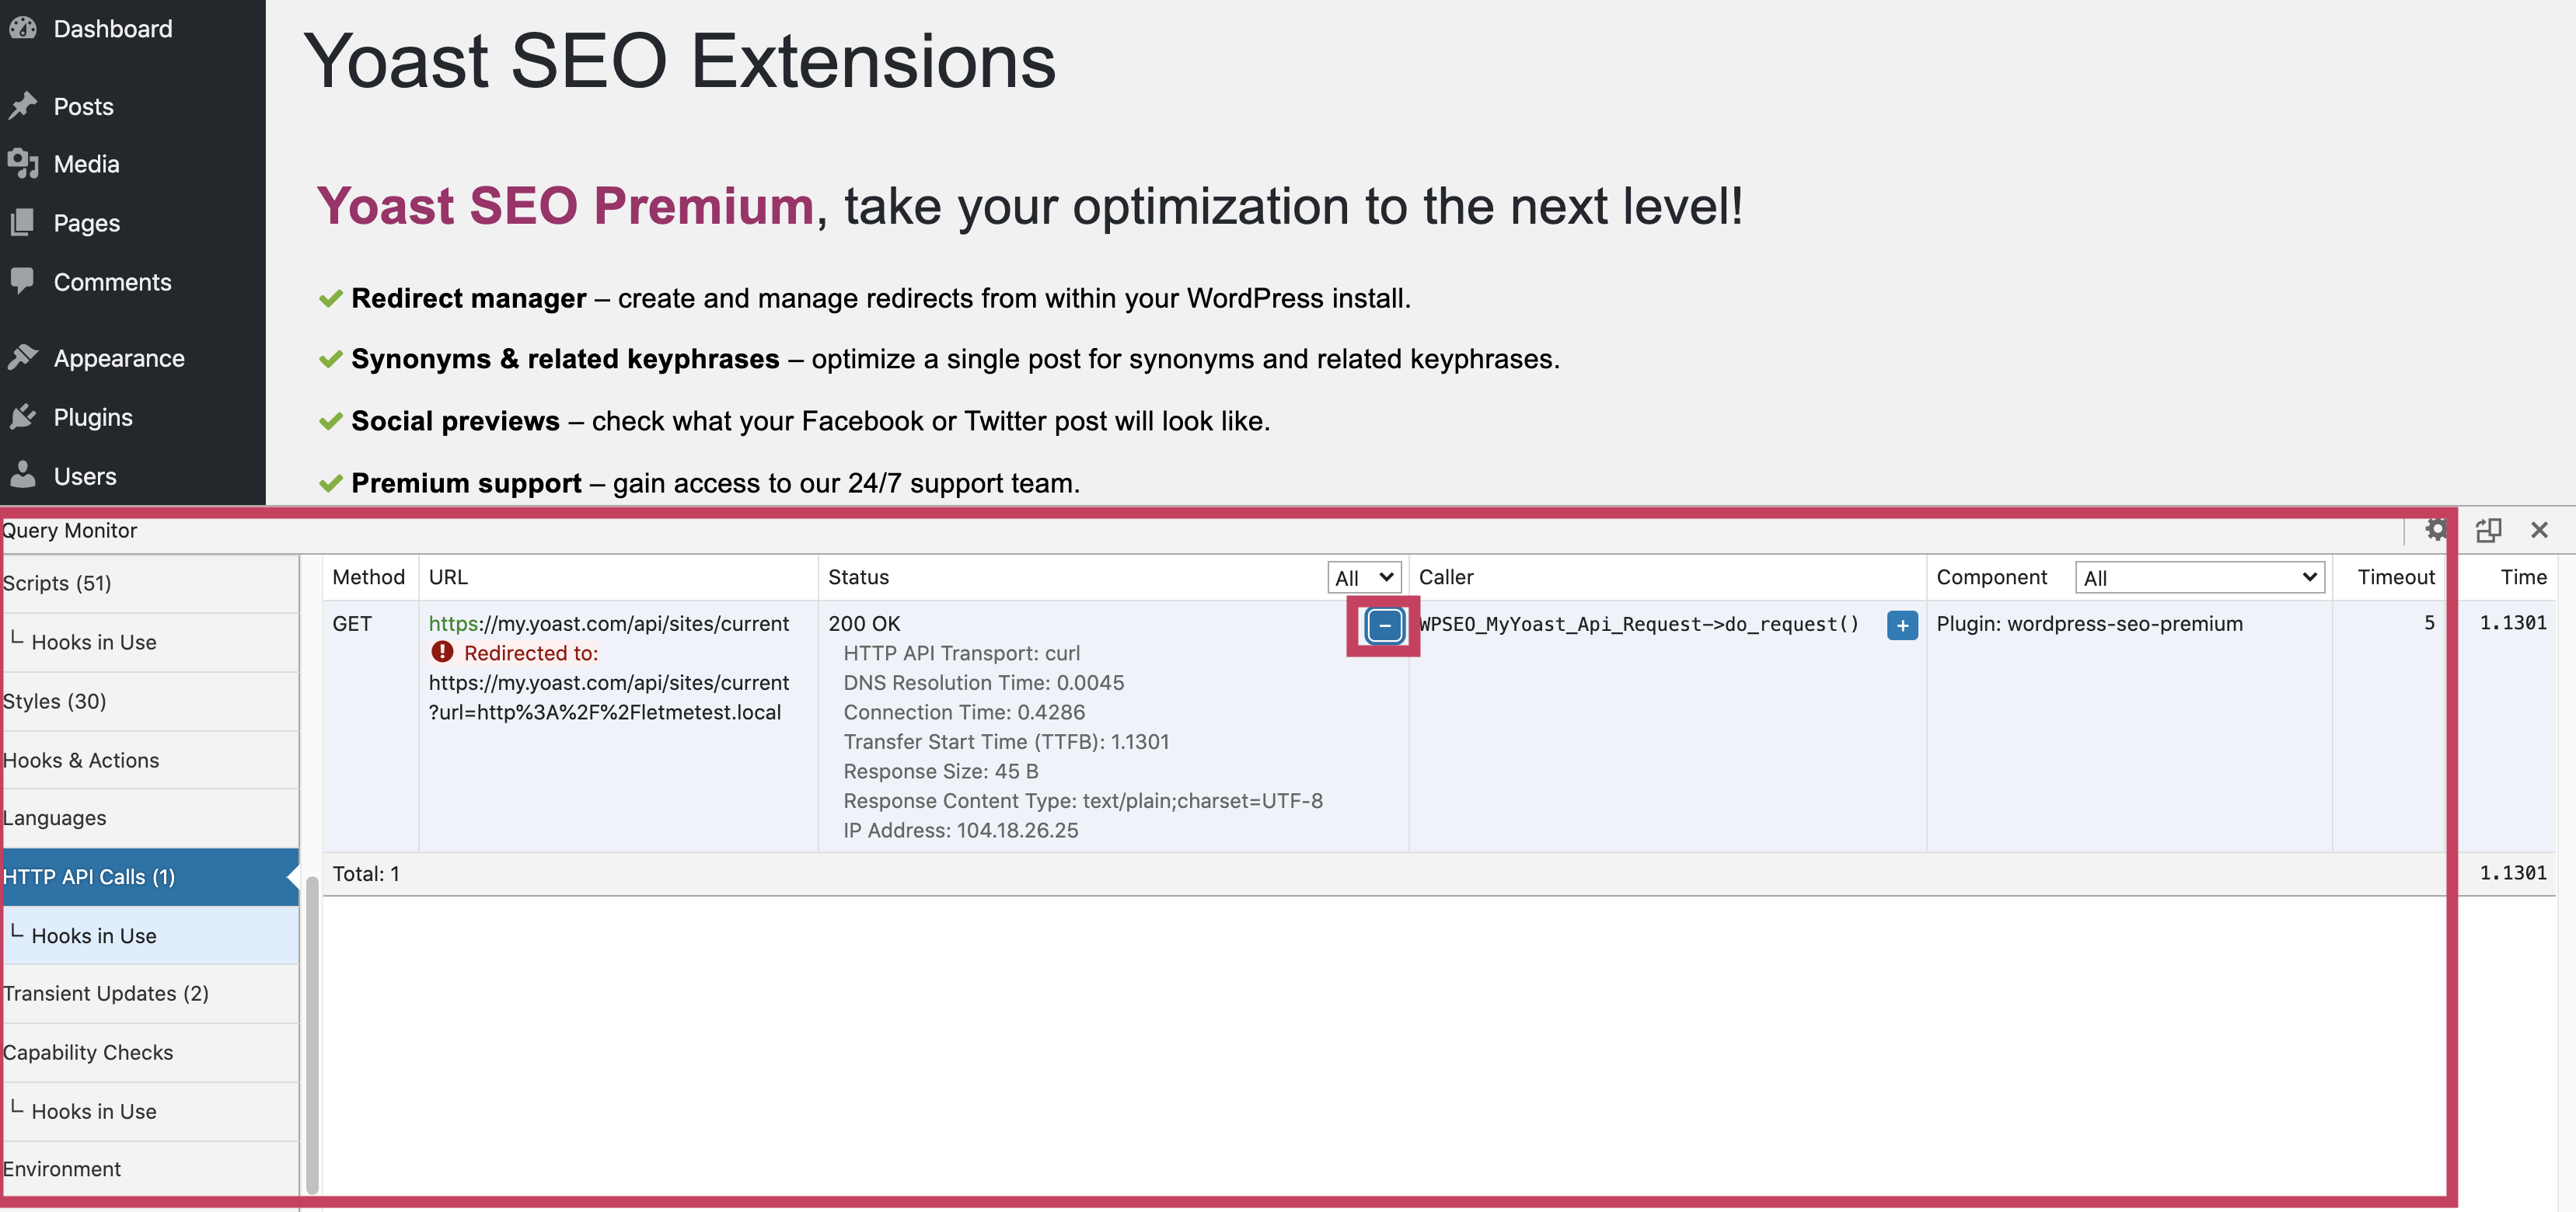Screen dimensions: 2576x1212
Task: Open the Capability Checks panel
Action: pyautogui.click(x=88, y=1052)
